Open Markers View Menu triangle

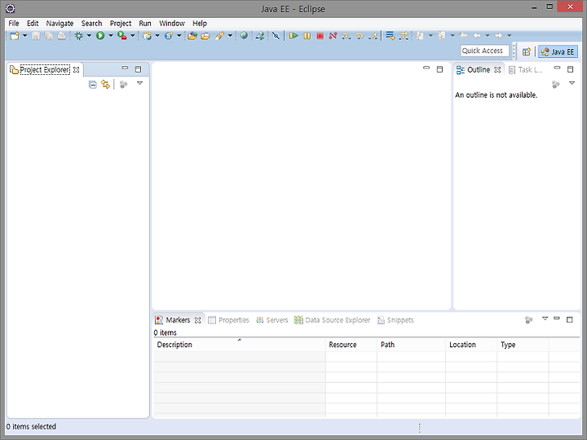tap(545, 319)
